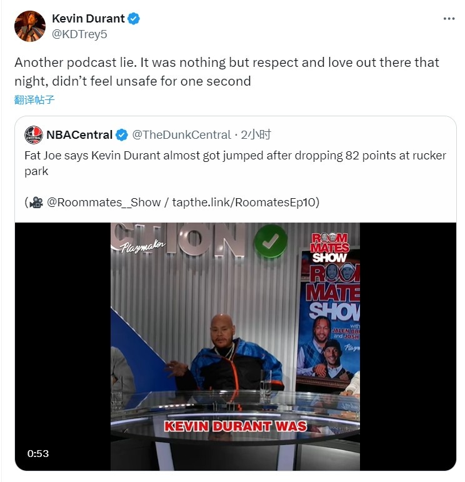Play the embedded Fat Joe video
The image size is (465, 482).
pos(235,346)
